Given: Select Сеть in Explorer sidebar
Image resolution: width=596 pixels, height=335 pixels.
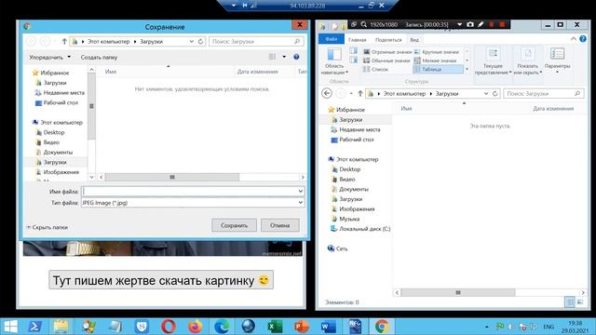Looking at the screenshot, I should 337,248.
